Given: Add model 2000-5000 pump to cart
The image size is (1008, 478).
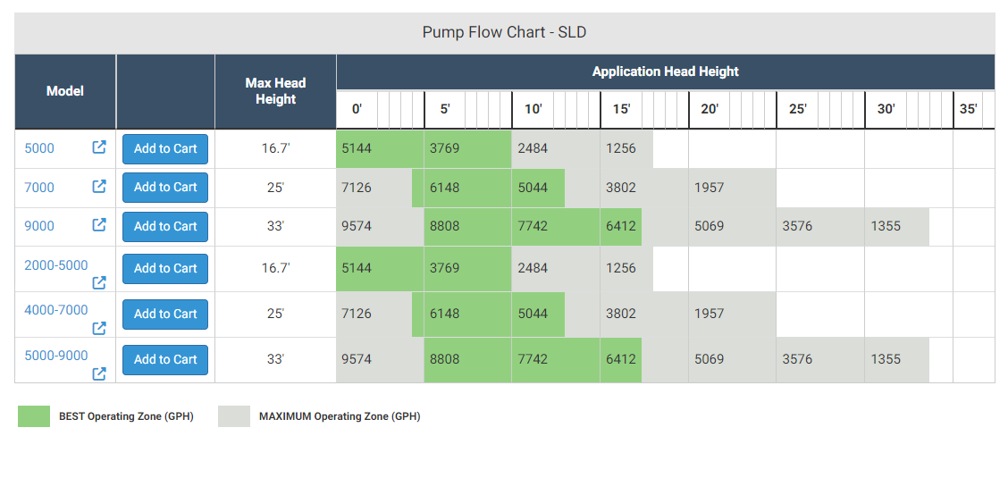Looking at the screenshot, I should [165, 269].
